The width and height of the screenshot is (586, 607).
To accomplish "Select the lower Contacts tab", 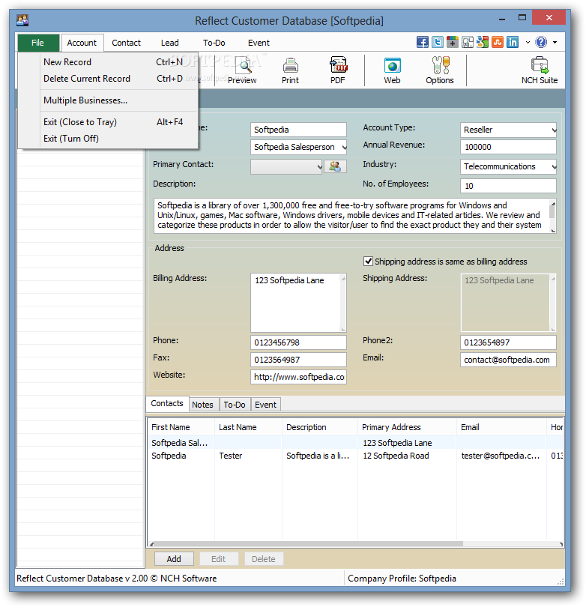I will pyautogui.click(x=167, y=403).
